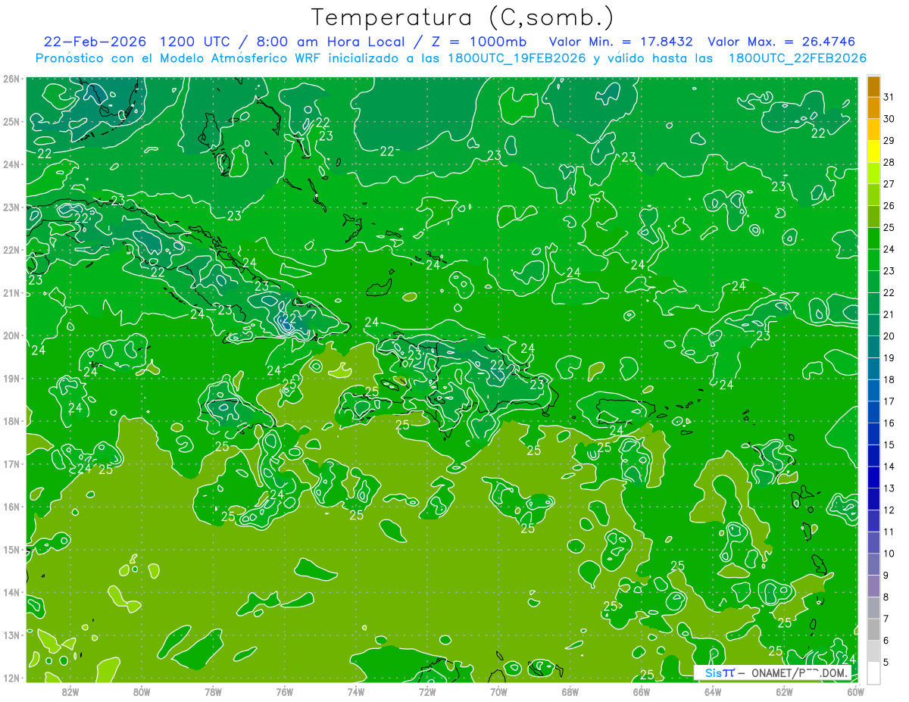Click the latitude label '21N'
This screenshot has height=702, width=909.
pyautogui.click(x=11, y=293)
